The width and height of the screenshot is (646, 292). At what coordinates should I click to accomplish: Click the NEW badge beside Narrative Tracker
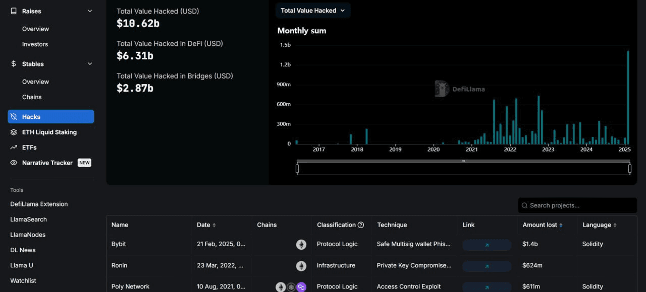[84, 163]
